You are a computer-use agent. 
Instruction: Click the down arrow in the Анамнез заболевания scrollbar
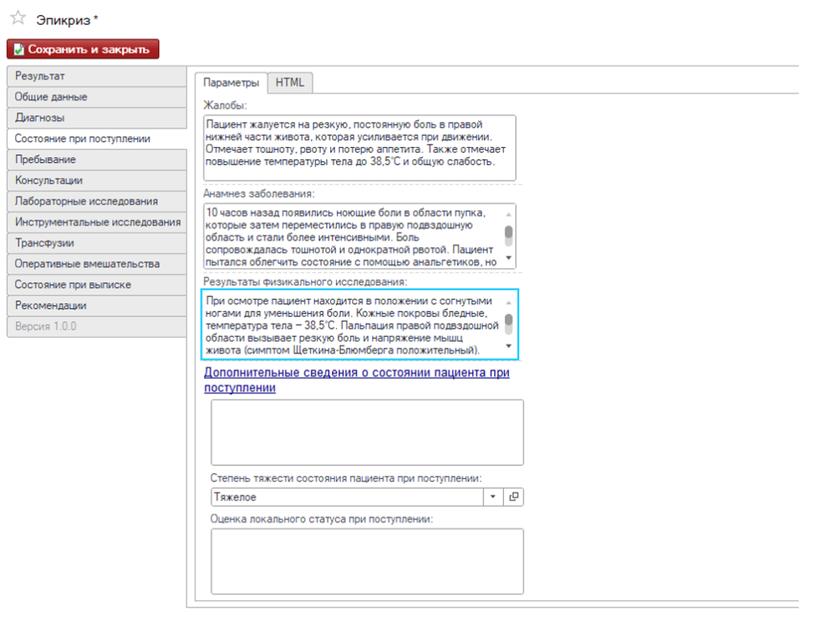tap(509, 258)
